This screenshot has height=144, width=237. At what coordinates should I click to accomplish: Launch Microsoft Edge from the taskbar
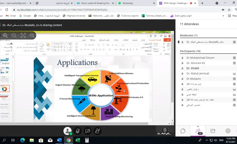(23, 140)
